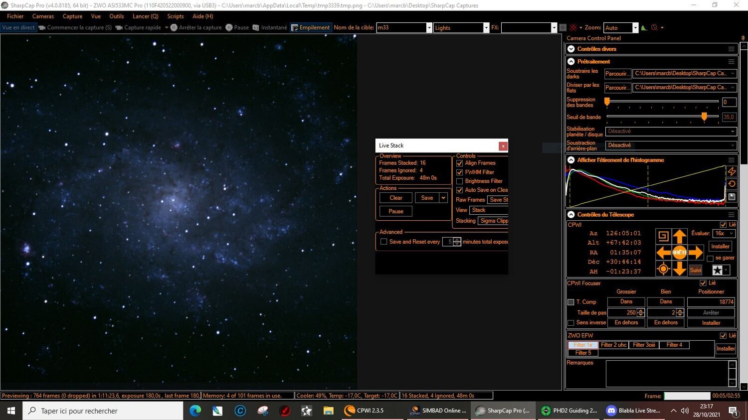Slew the telescope up with the up arrow
748x420 pixels.
679,236
